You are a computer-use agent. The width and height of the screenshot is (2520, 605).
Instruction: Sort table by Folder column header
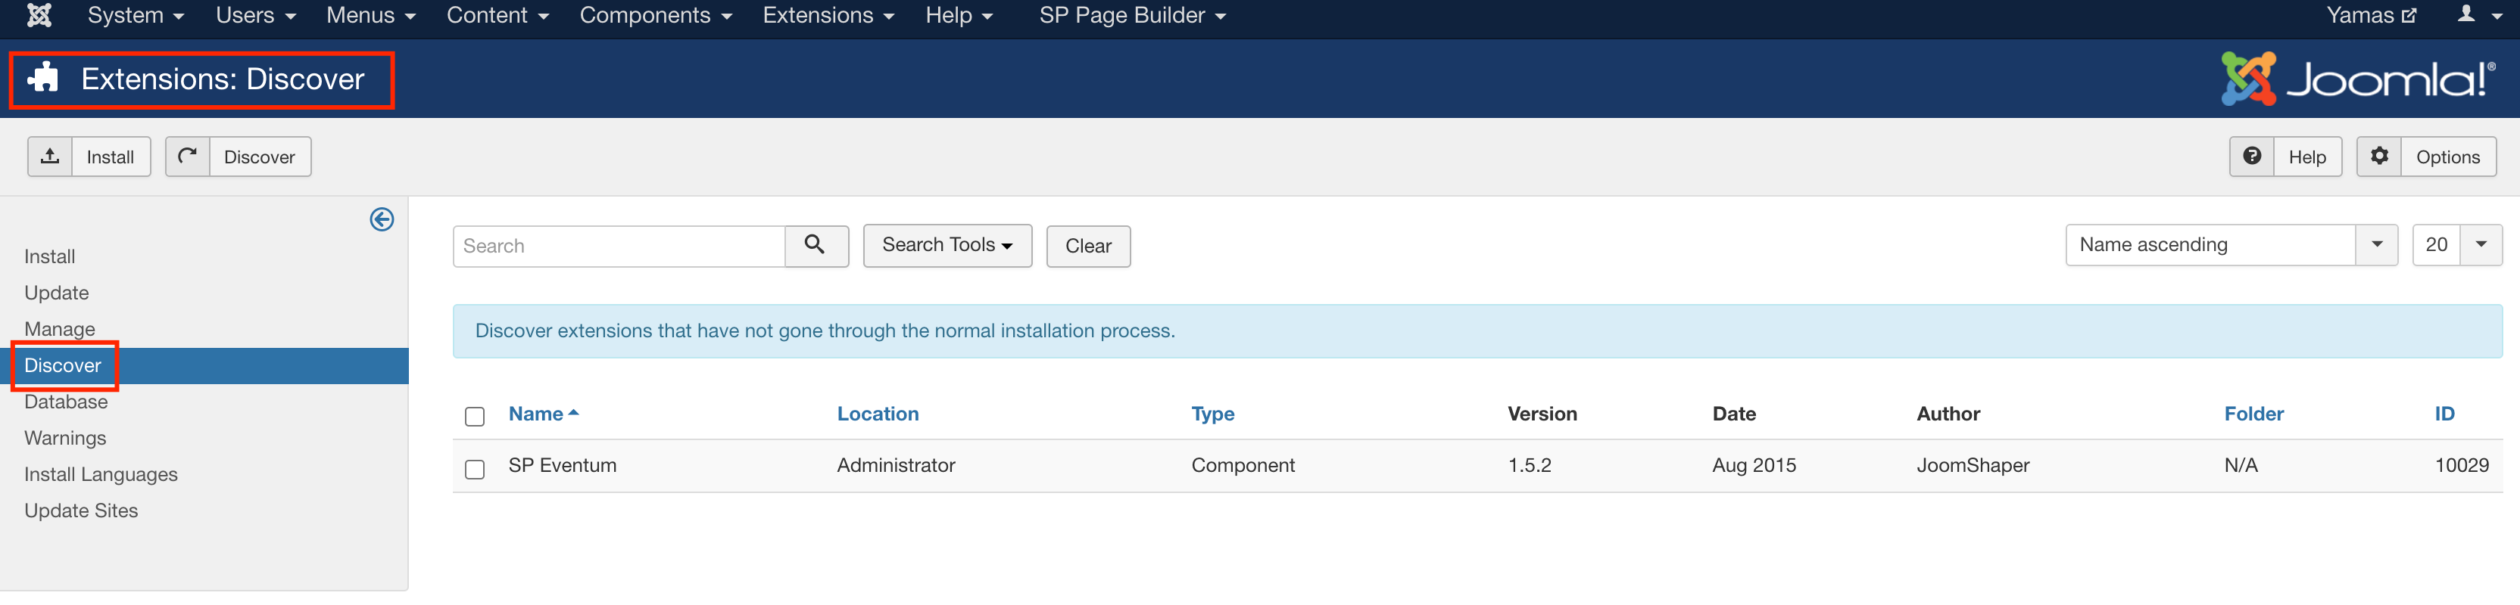[x=2253, y=414]
